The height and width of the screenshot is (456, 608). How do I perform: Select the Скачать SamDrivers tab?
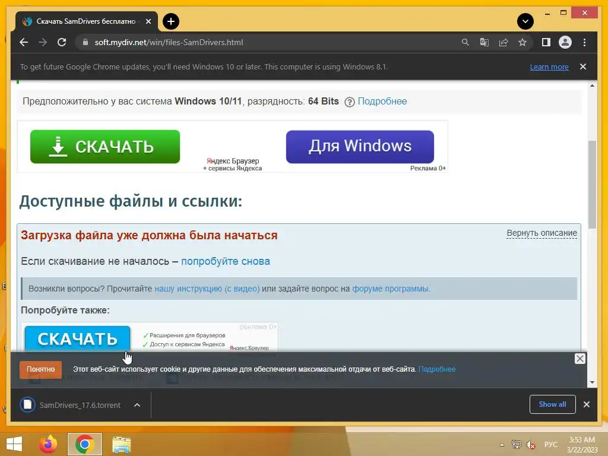pyautogui.click(x=86, y=21)
